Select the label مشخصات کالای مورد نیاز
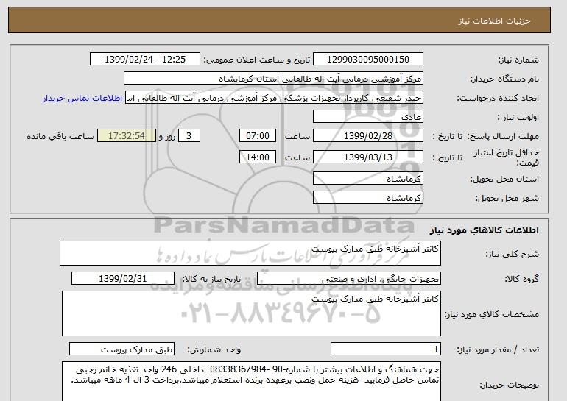This screenshot has height=401, width=567. click(491, 314)
